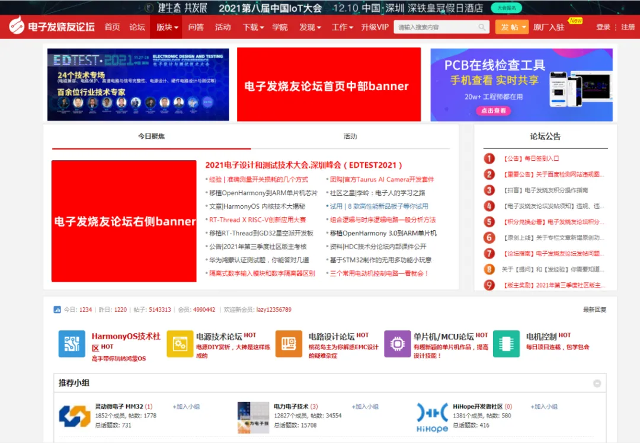Click the 电力电子技术 group book thumbnail

tap(253, 417)
